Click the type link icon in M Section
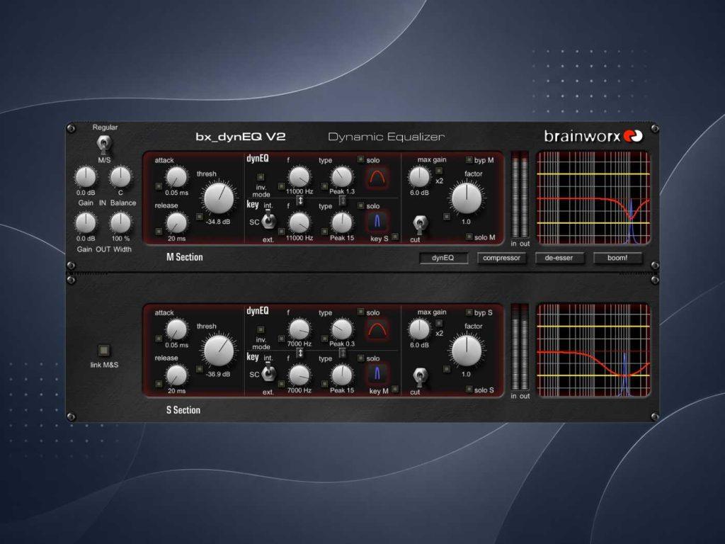The width and height of the screenshot is (725, 544). (343, 200)
